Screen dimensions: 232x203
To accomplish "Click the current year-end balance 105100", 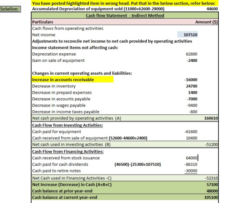I will point(211,197).
